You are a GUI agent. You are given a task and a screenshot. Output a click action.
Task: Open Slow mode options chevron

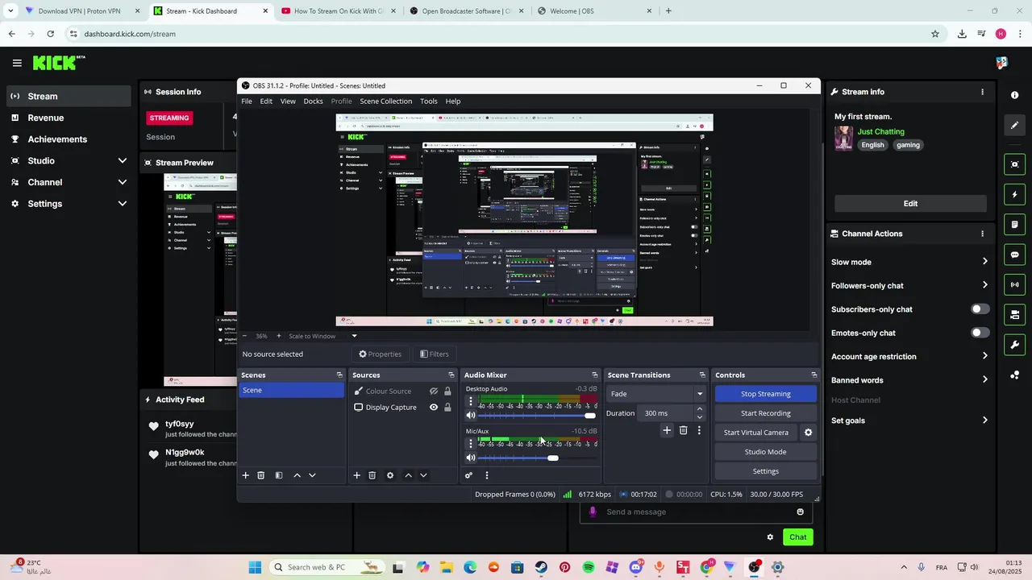(984, 262)
